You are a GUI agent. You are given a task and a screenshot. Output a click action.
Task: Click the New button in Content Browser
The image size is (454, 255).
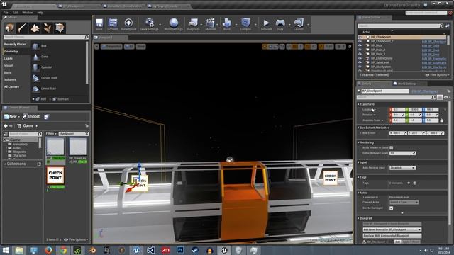click(x=11, y=116)
